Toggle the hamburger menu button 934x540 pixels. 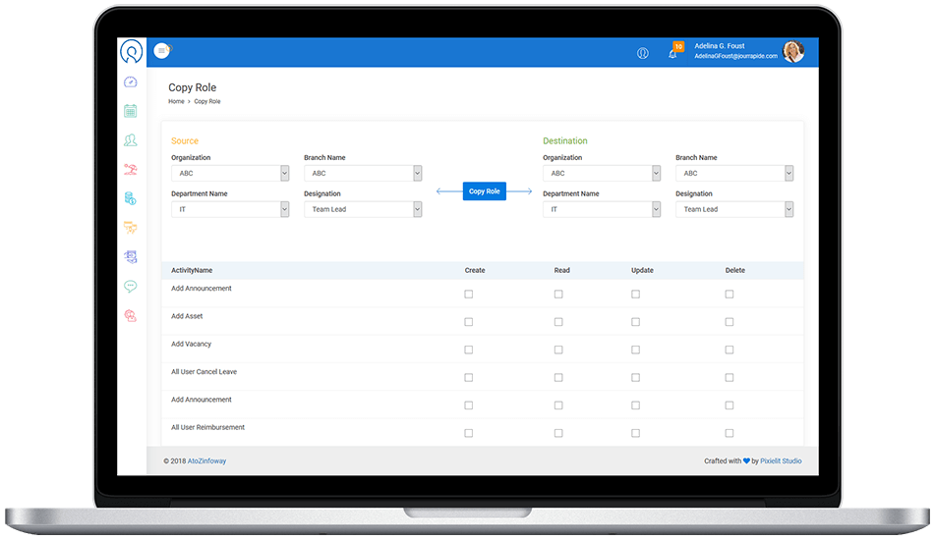click(161, 51)
